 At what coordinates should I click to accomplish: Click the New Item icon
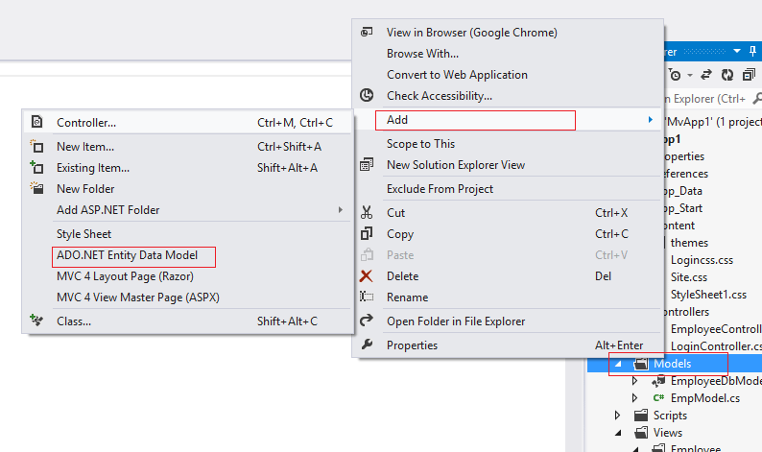click(x=37, y=147)
